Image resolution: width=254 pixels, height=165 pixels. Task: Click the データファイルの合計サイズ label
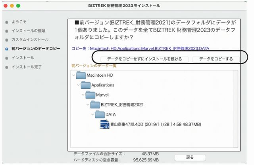(99, 154)
